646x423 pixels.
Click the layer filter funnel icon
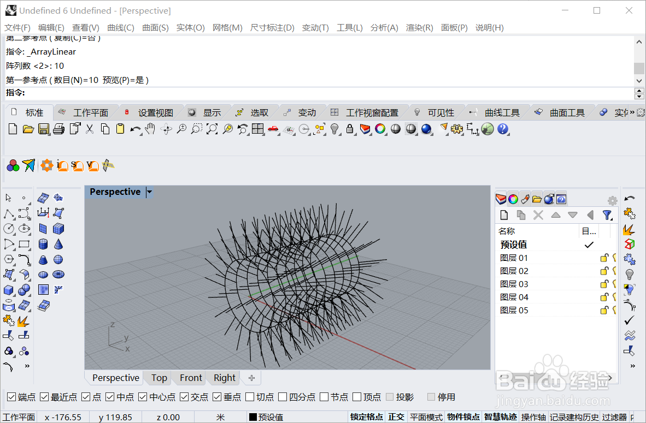[x=607, y=215]
